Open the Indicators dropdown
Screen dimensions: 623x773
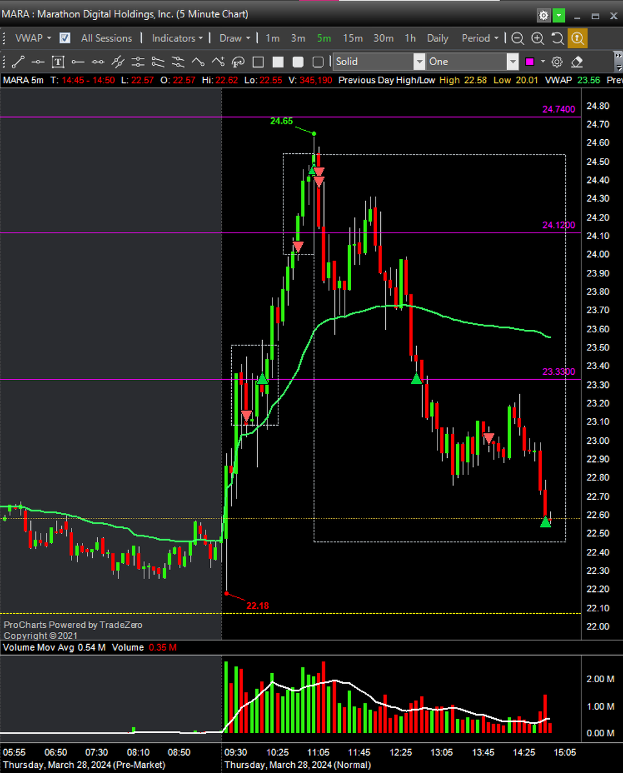click(x=177, y=38)
